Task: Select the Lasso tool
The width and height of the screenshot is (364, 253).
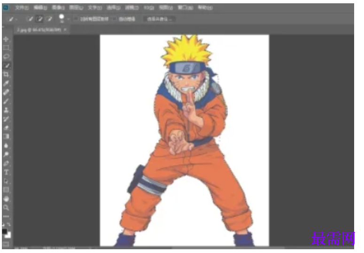Action: click(x=6, y=56)
